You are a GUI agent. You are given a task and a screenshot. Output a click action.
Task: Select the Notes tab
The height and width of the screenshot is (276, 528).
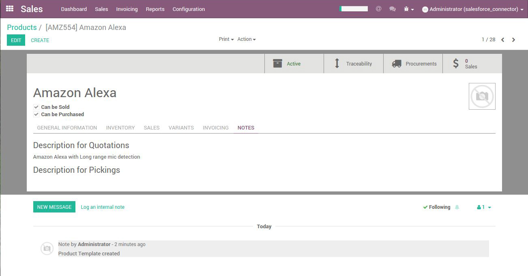pyautogui.click(x=246, y=128)
